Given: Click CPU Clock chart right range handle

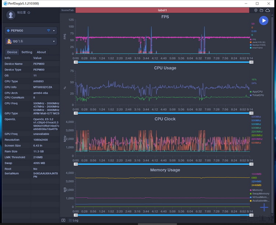Looking at the screenshot, I should click(x=251, y=164).
